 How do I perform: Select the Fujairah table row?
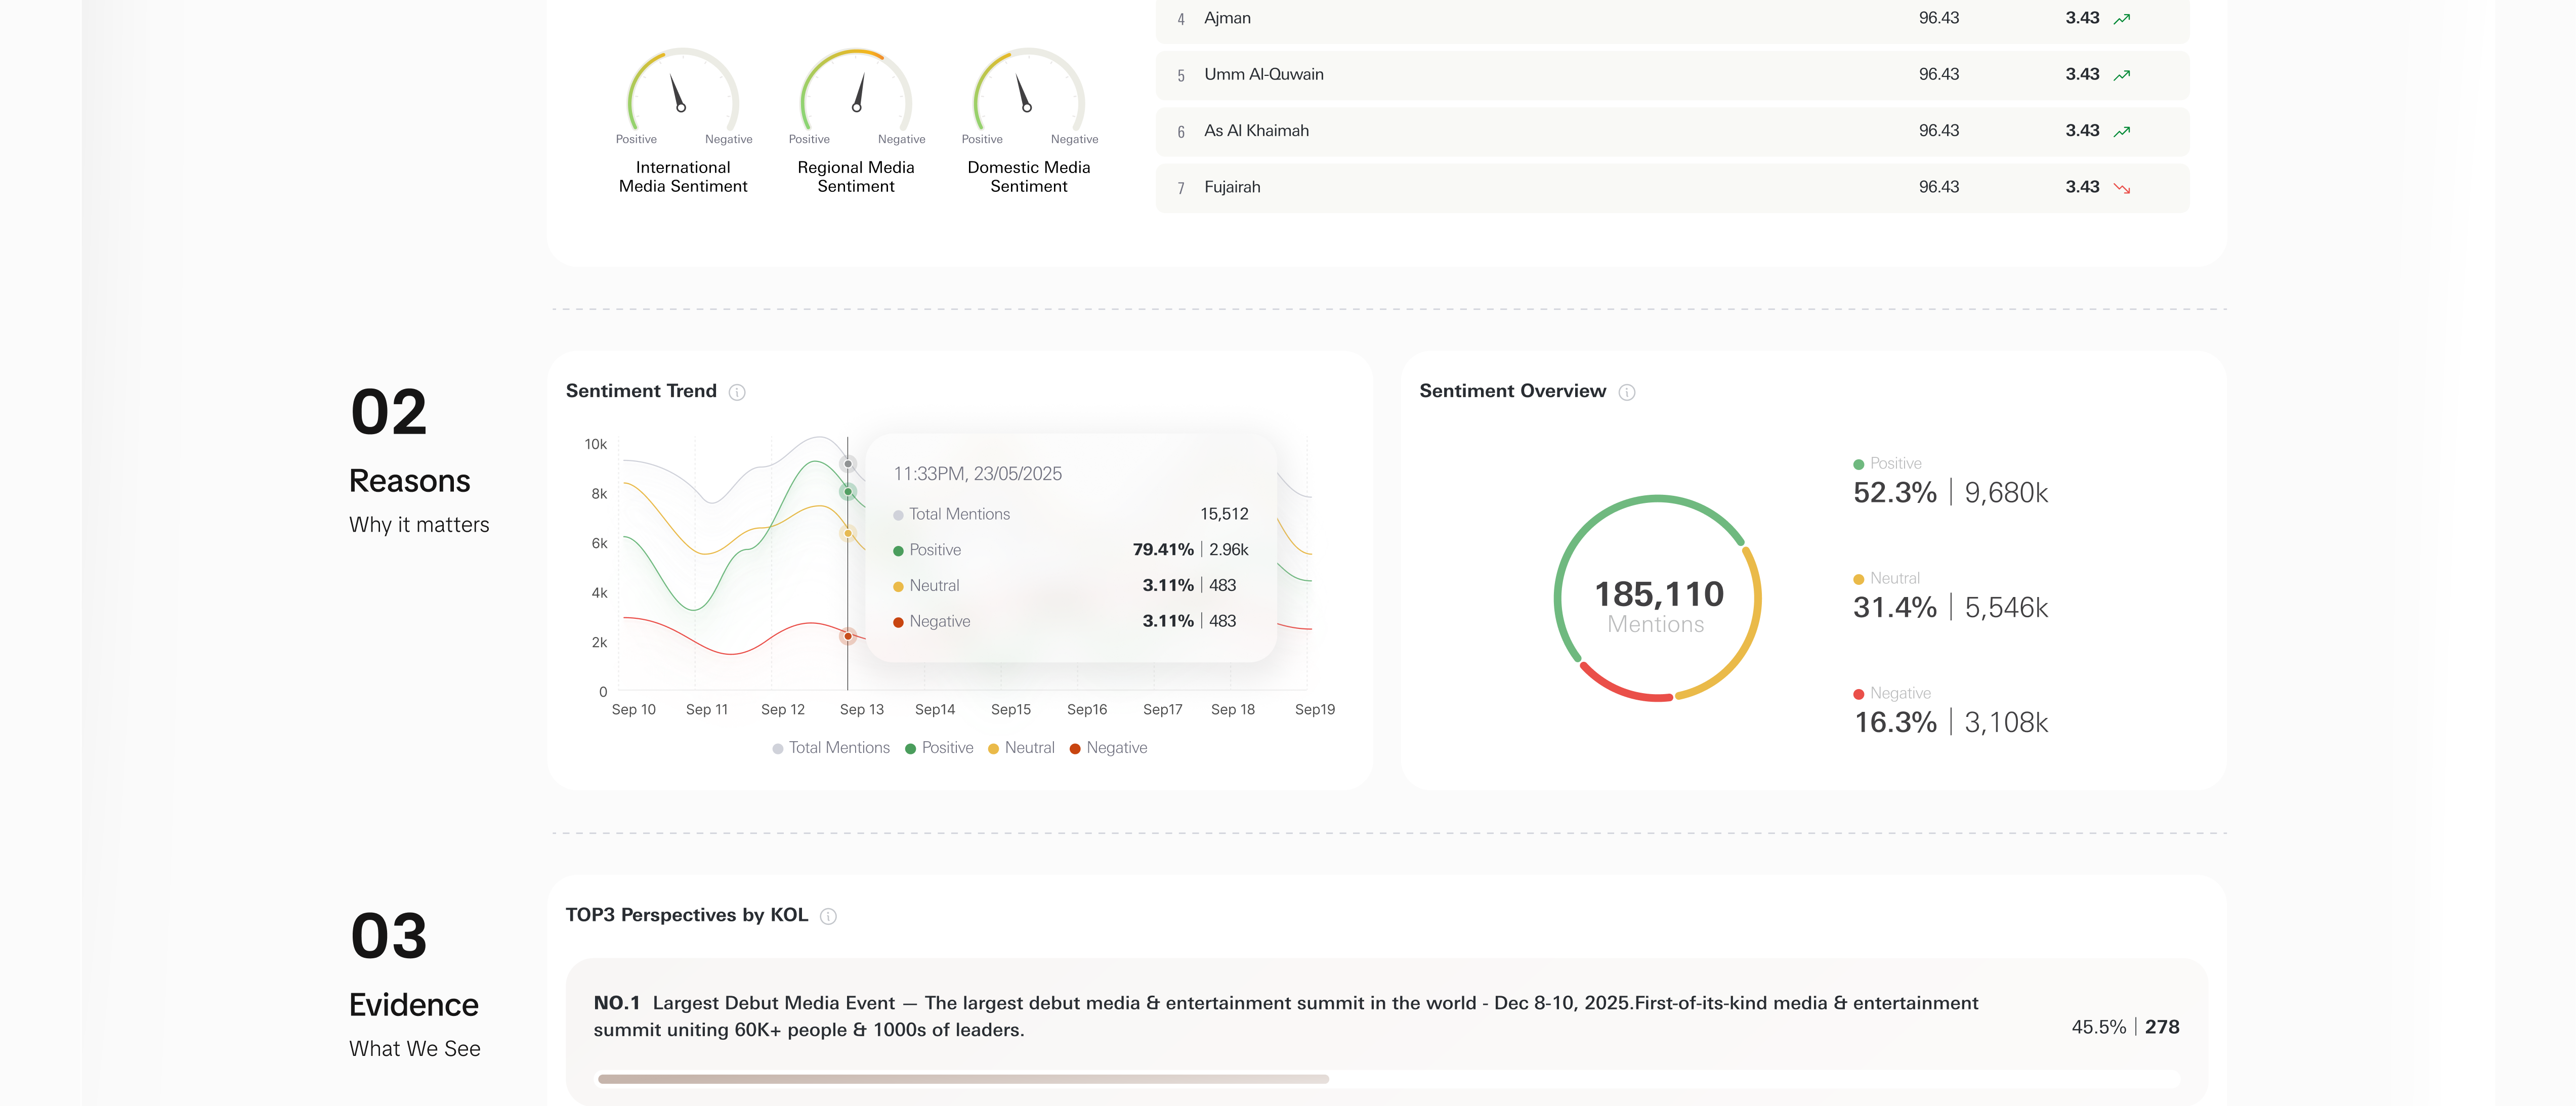pos(1672,188)
